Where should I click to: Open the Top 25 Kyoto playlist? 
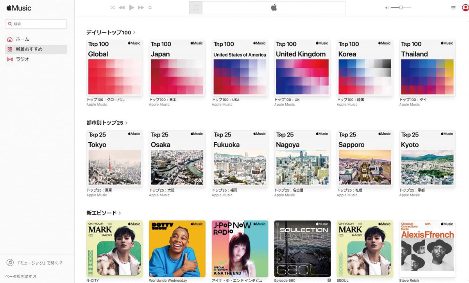point(428,158)
